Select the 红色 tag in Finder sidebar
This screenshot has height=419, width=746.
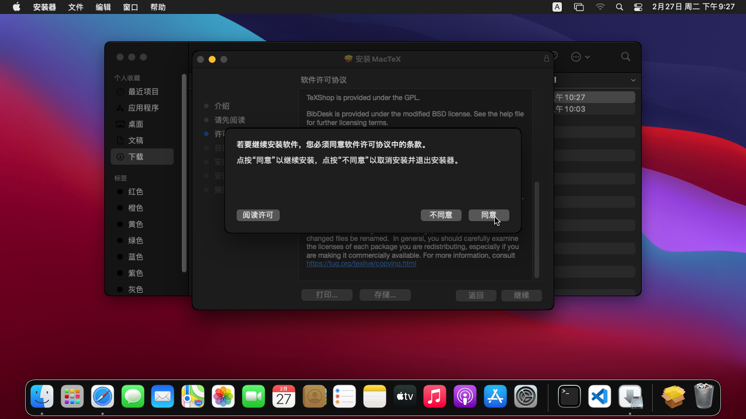[142, 191]
